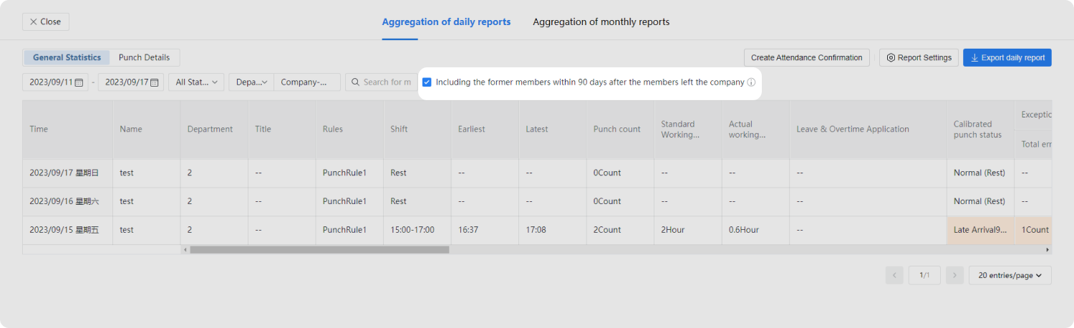Click Create Attendance Confirmation button
This screenshot has height=328, width=1074.
807,57
